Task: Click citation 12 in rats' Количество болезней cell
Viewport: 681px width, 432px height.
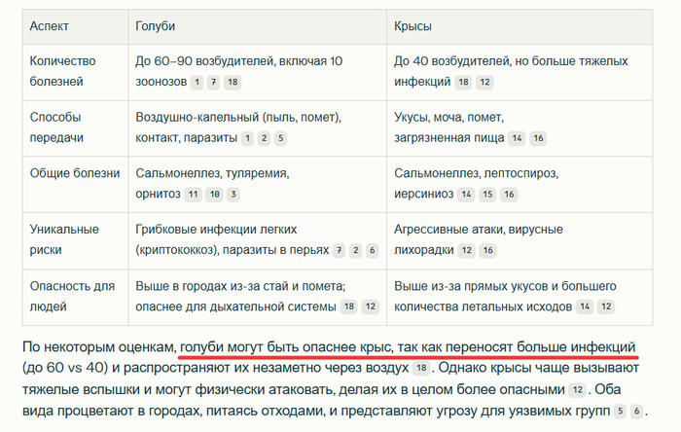Action: (x=484, y=82)
